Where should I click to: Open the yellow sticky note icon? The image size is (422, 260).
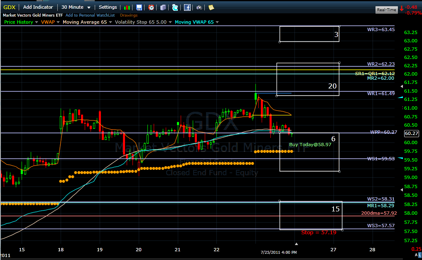click(211, 7)
